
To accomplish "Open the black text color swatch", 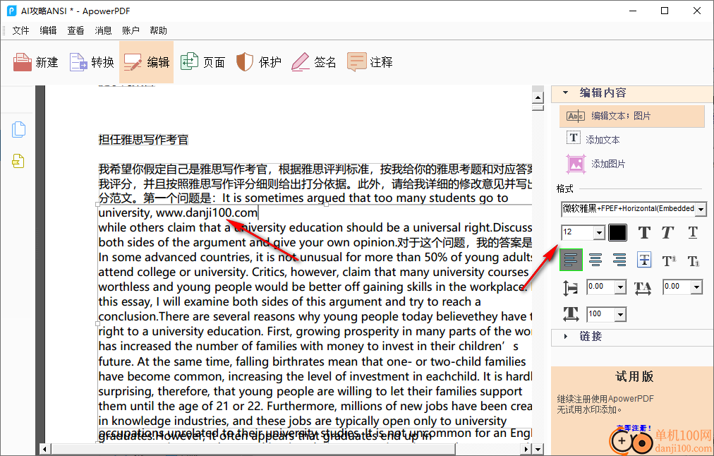I will [618, 233].
